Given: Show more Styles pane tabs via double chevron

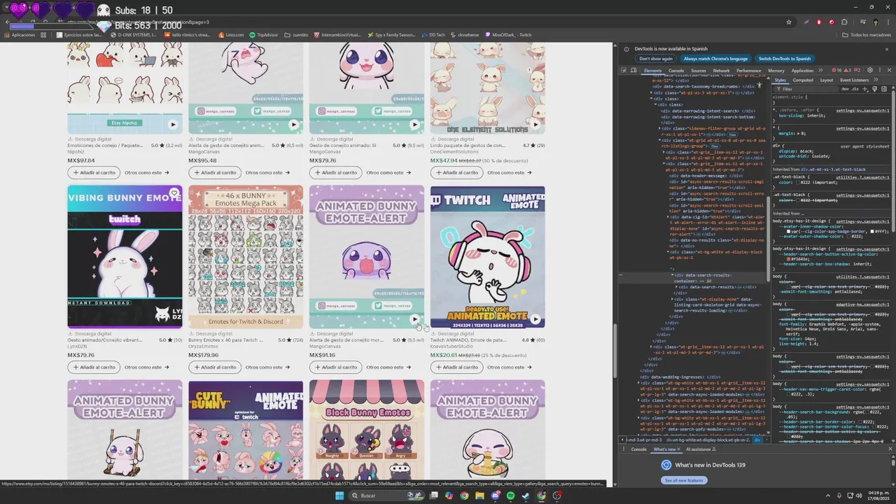Looking at the screenshot, I should [x=875, y=80].
